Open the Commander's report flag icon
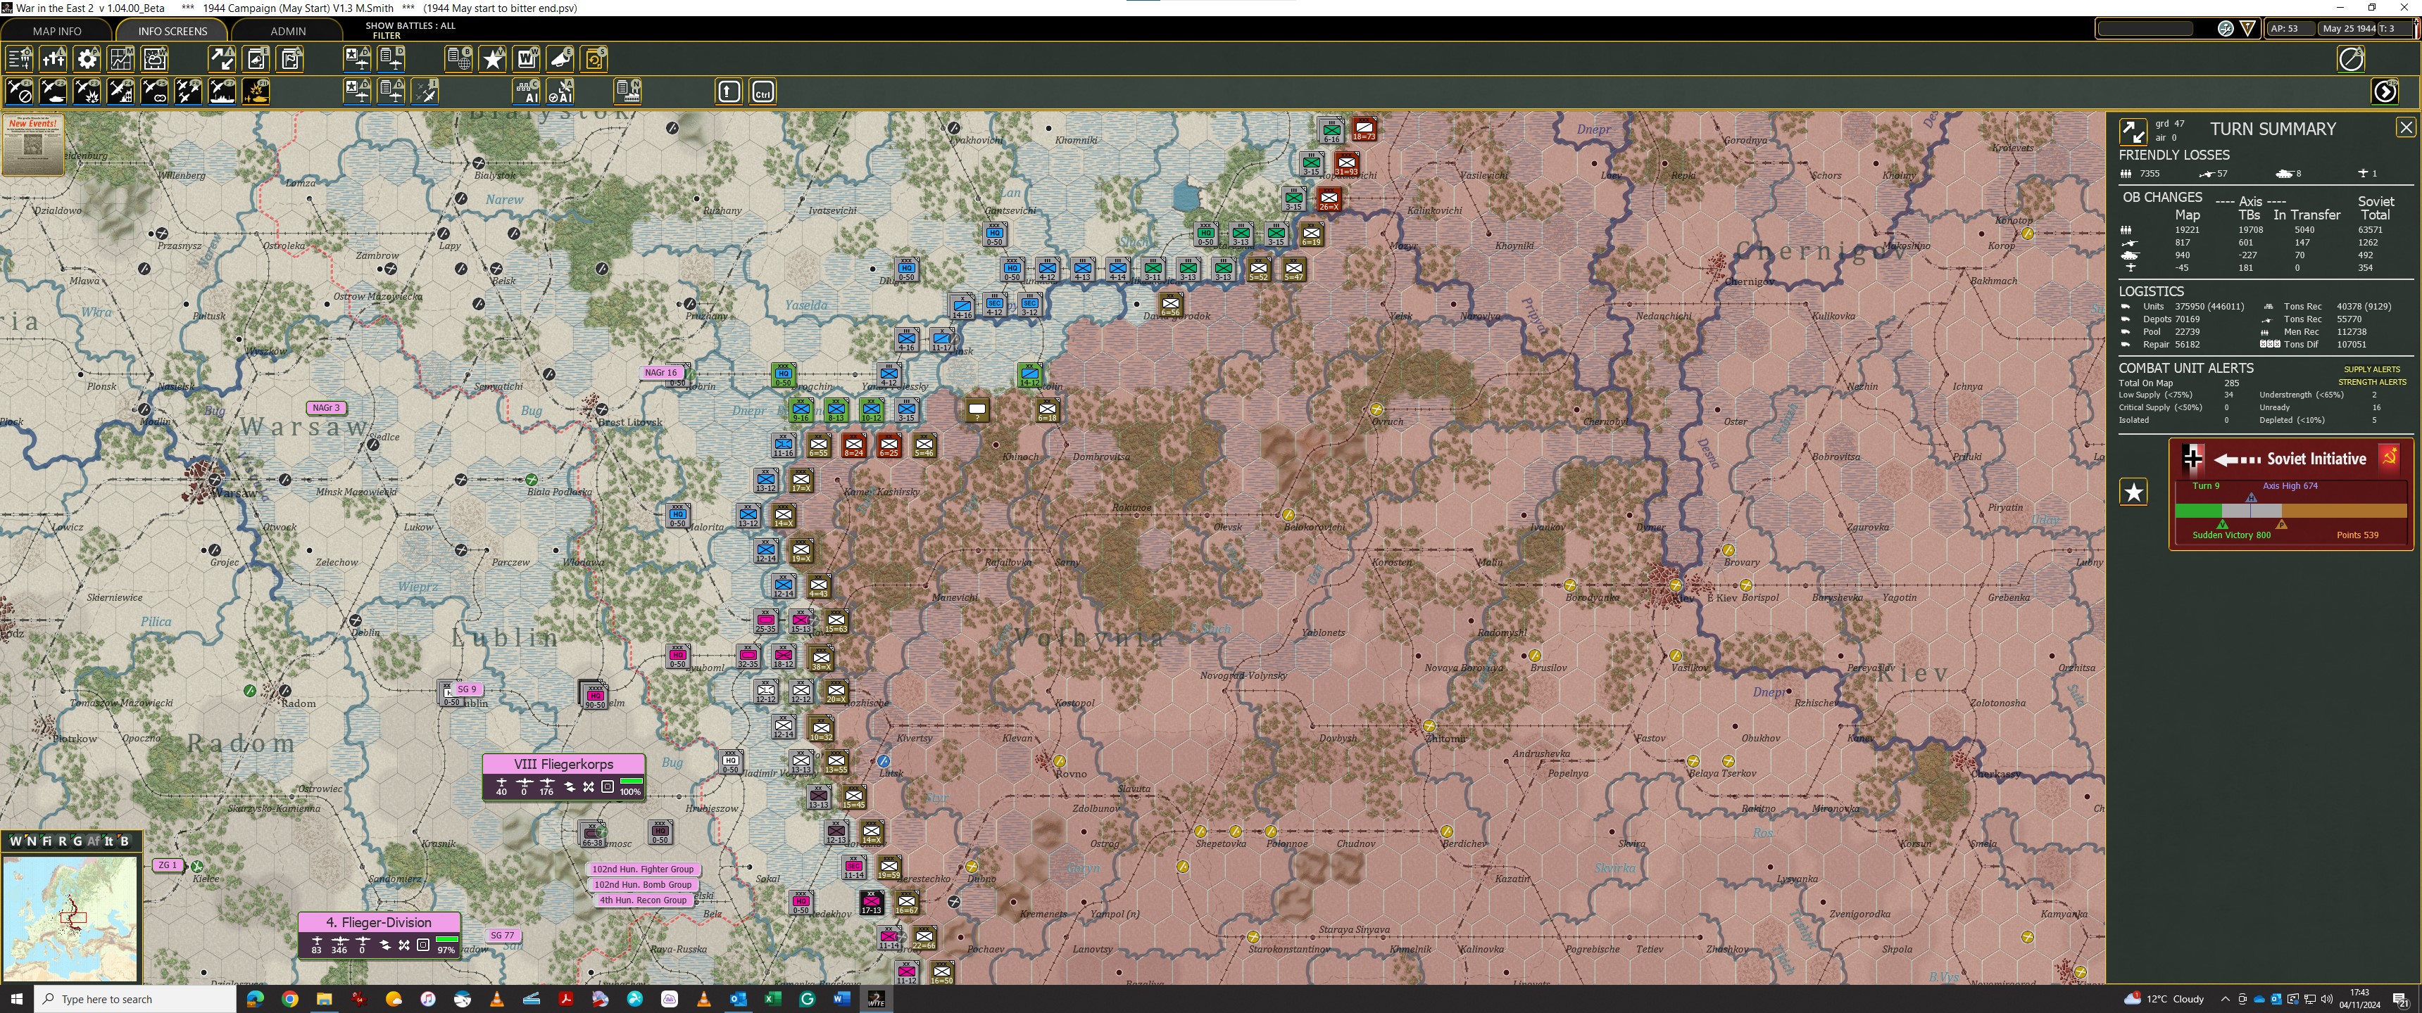The height and width of the screenshot is (1013, 2422). point(291,59)
